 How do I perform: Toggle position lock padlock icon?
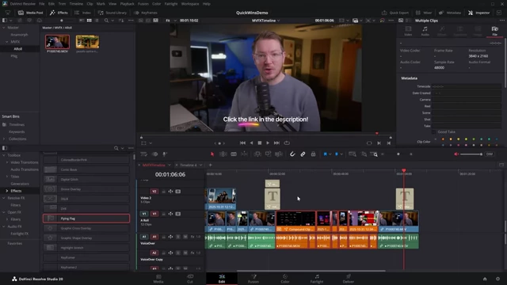(313, 154)
